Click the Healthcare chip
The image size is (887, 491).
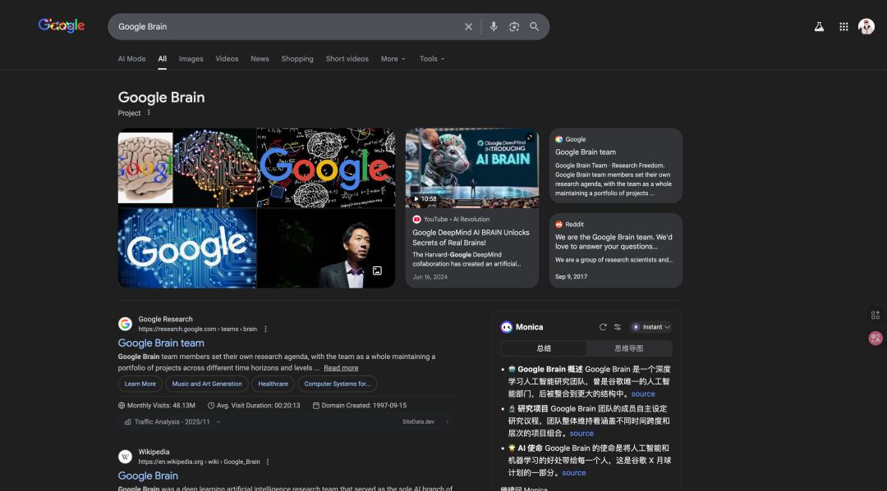click(x=273, y=384)
